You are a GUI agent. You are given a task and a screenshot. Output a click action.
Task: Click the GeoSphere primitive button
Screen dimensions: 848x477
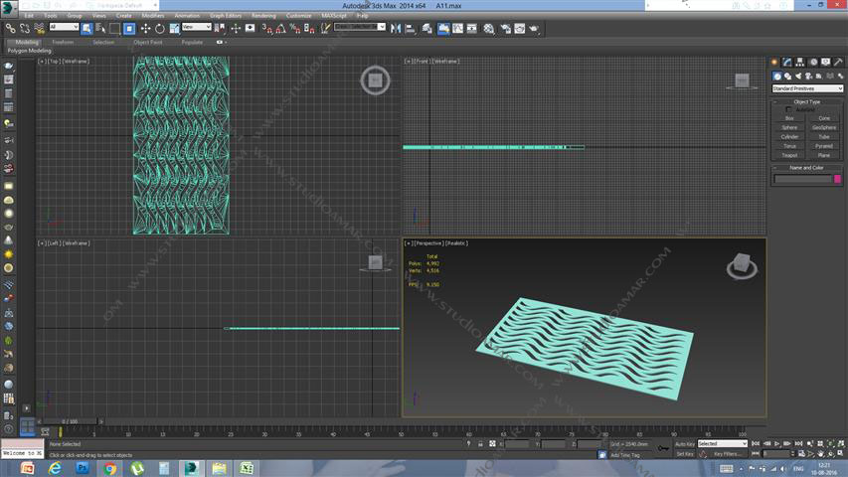pos(824,127)
